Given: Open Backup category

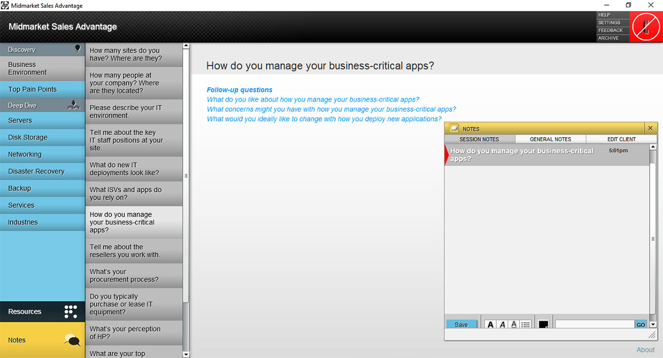Looking at the screenshot, I should tap(42, 188).
